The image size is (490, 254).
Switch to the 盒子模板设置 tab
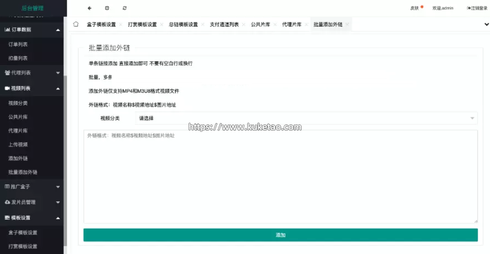101,25
